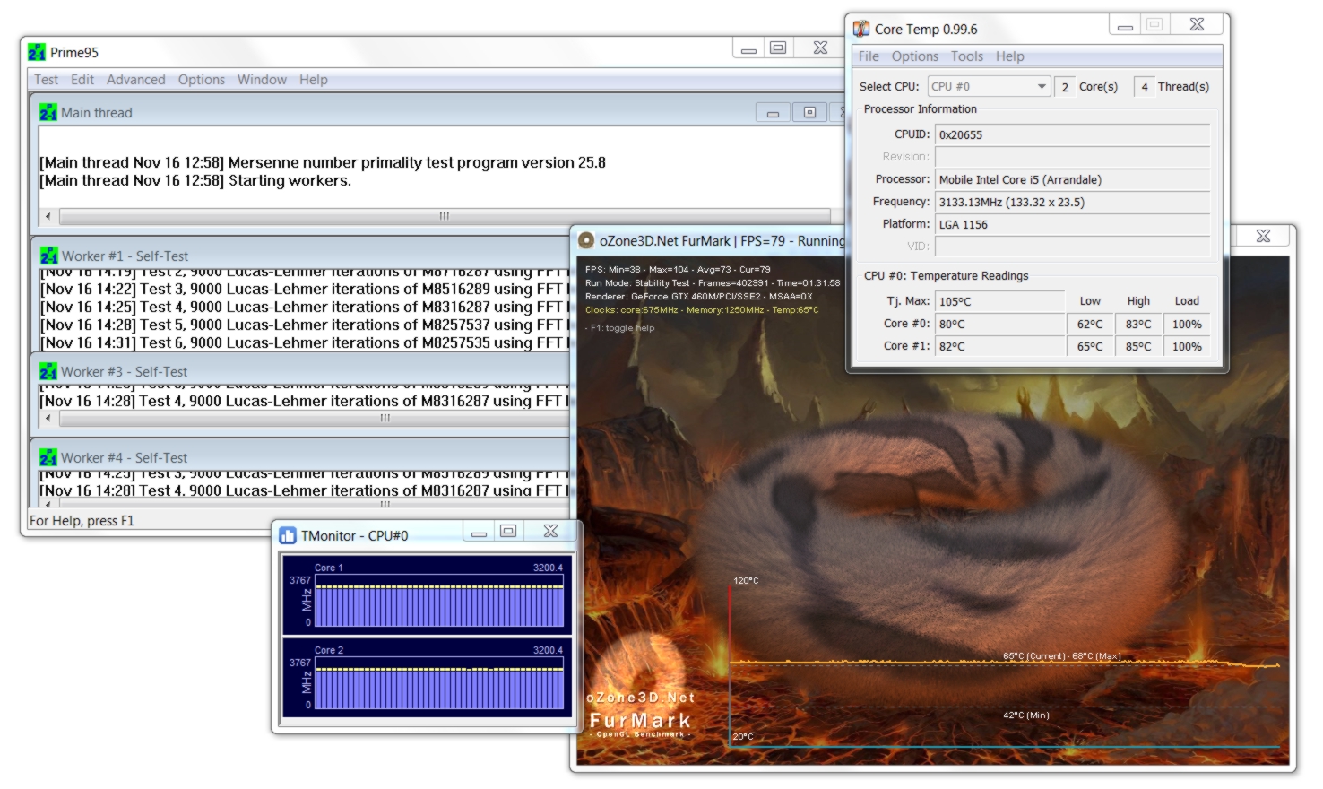
Task: Click Worker #3 horizontal scrollbar thumb
Action: coord(385,418)
